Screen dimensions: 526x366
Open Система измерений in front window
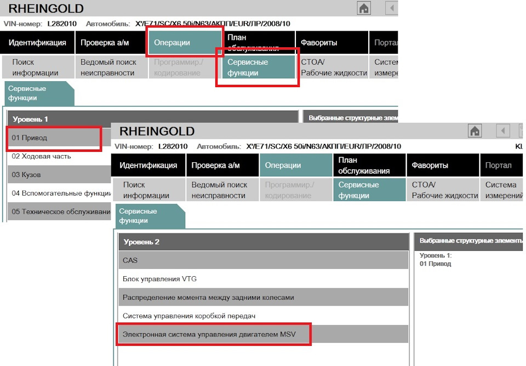pyautogui.click(x=501, y=190)
